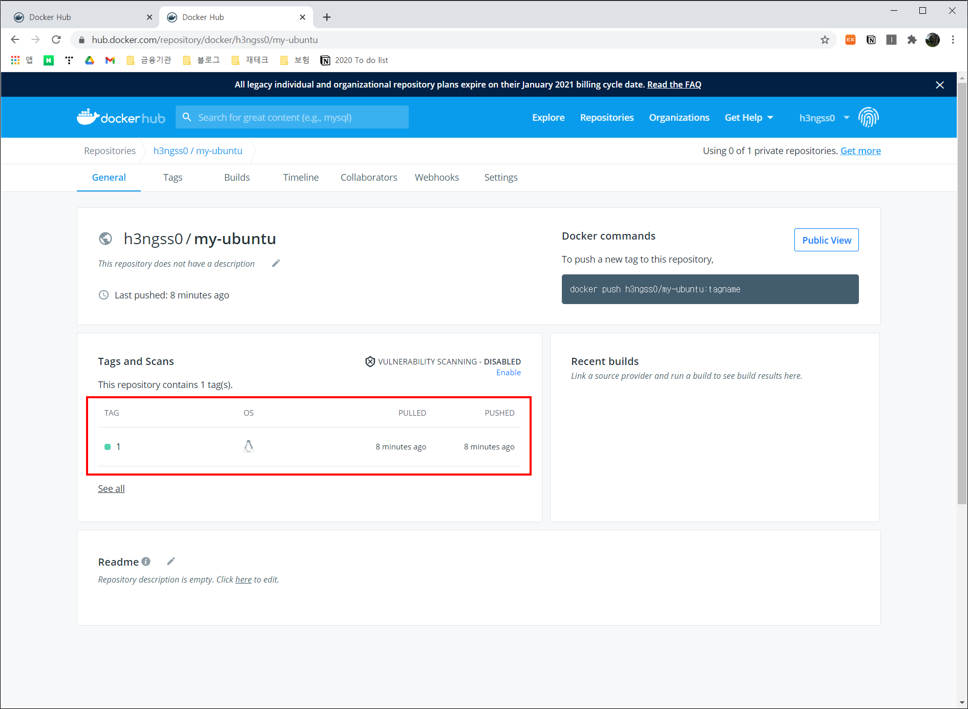
Task: Click 'here' to edit Readme
Action: [243, 579]
